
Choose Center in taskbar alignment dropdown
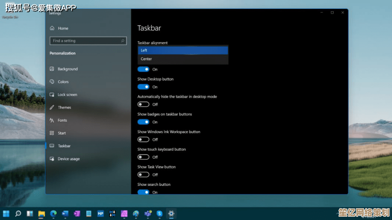click(x=183, y=59)
